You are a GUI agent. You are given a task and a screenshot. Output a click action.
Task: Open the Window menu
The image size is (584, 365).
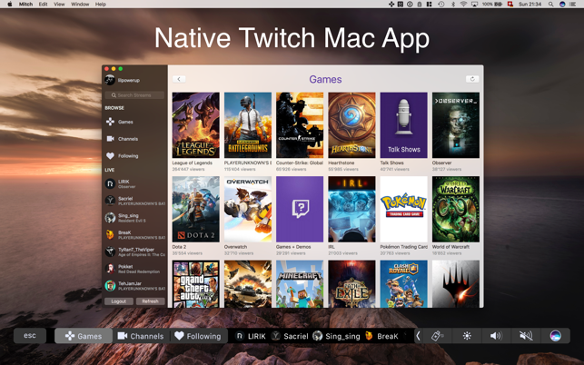pos(80,5)
